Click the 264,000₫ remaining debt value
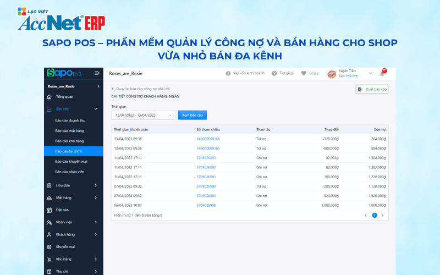The image size is (440, 275). coord(378,139)
